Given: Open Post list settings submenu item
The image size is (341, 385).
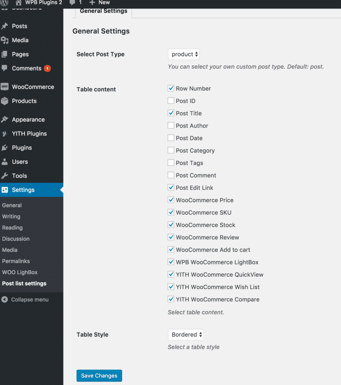Looking at the screenshot, I should click(x=24, y=283).
